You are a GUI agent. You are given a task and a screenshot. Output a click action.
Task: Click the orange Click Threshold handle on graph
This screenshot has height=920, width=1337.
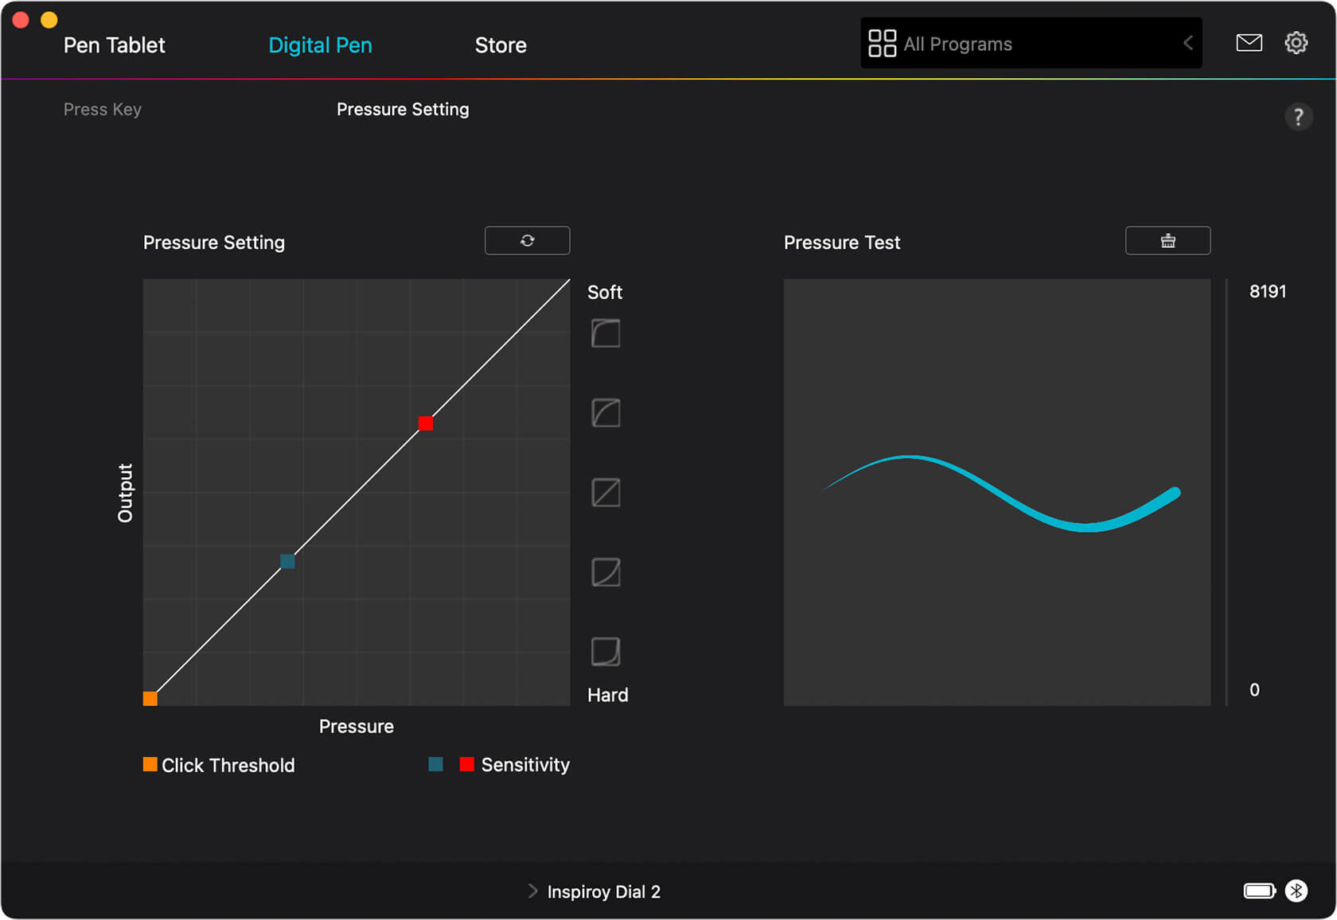(x=150, y=698)
